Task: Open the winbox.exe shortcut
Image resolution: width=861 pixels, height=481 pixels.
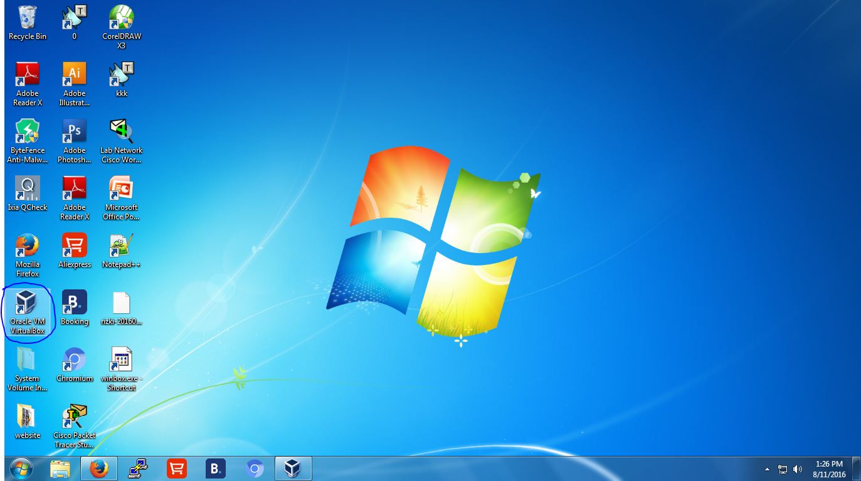Action: tap(120, 362)
